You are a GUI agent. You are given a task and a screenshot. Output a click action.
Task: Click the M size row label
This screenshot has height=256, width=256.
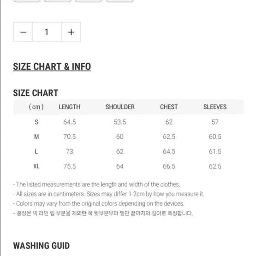point(36,137)
